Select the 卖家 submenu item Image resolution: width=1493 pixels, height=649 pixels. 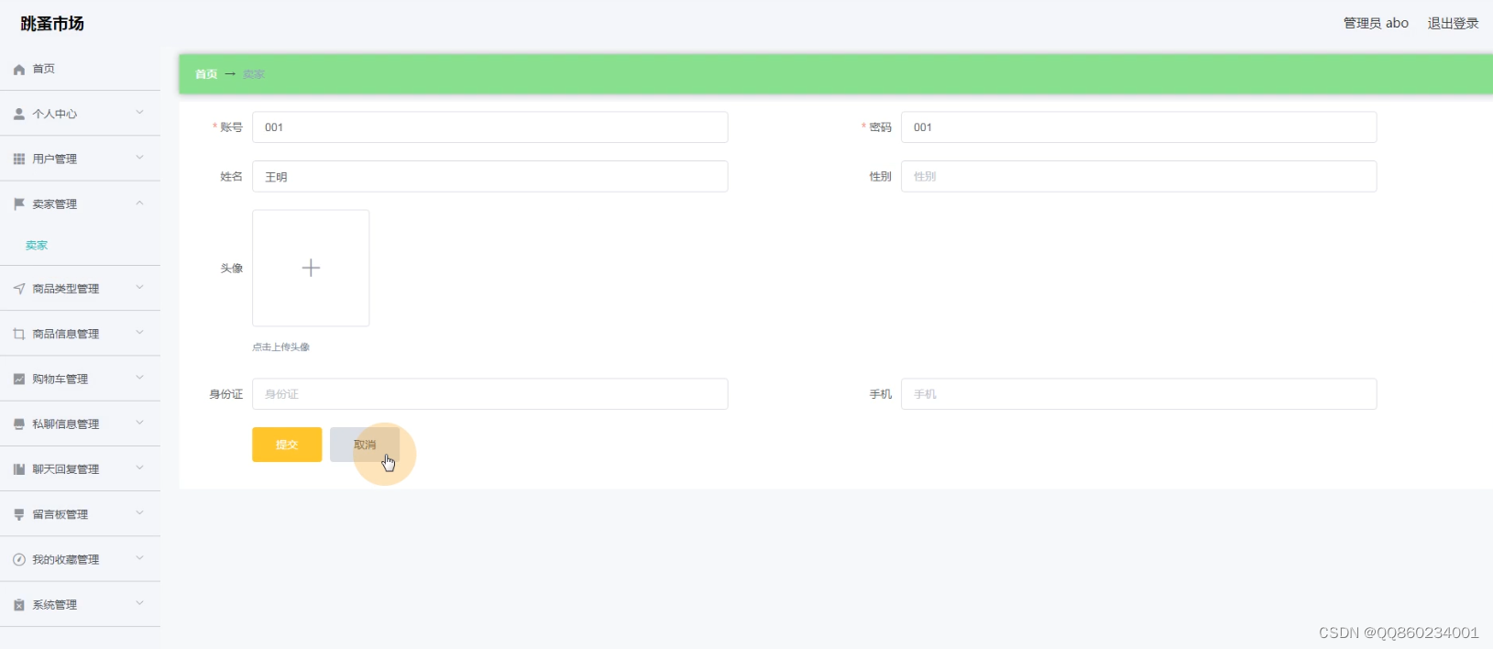(x=80, y=246)
